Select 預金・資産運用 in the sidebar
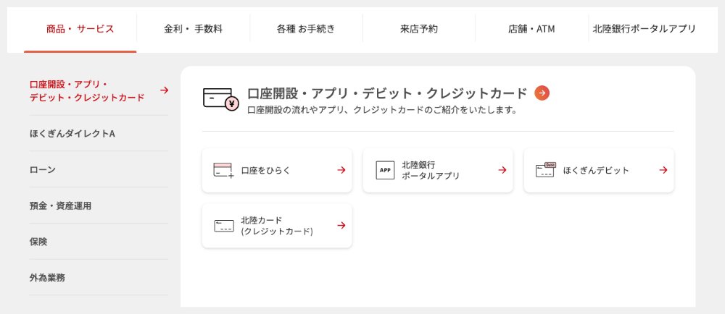This screenshot has width=725, height=314. click(99, 205)
